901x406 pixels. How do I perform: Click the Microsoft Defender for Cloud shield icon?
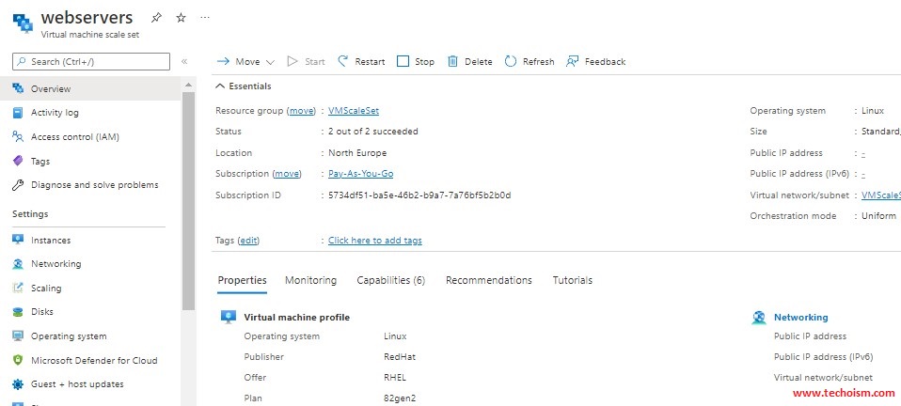click(18, 360)
